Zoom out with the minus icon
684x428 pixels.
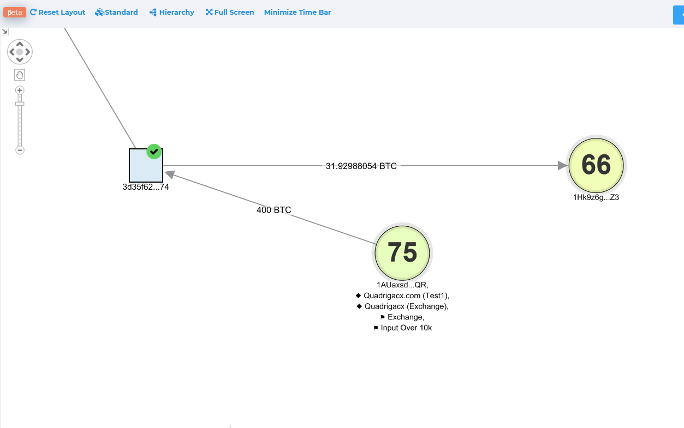tap(20, 150)
